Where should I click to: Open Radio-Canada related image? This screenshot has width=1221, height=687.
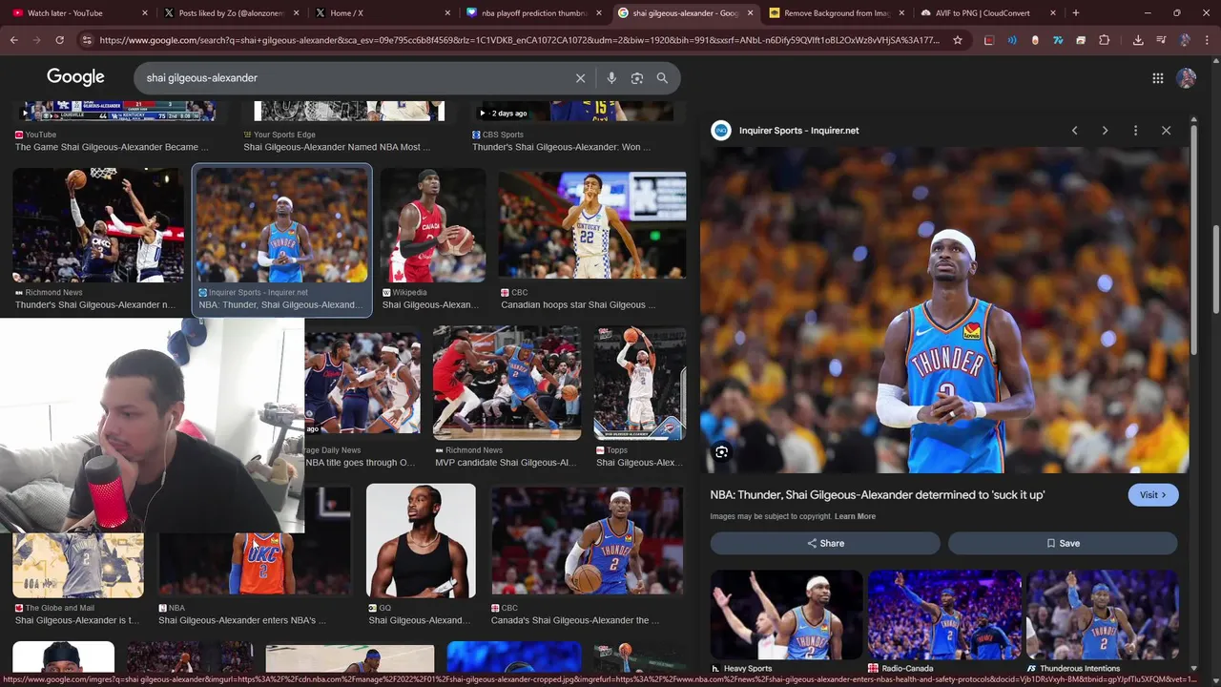point(944,614)
